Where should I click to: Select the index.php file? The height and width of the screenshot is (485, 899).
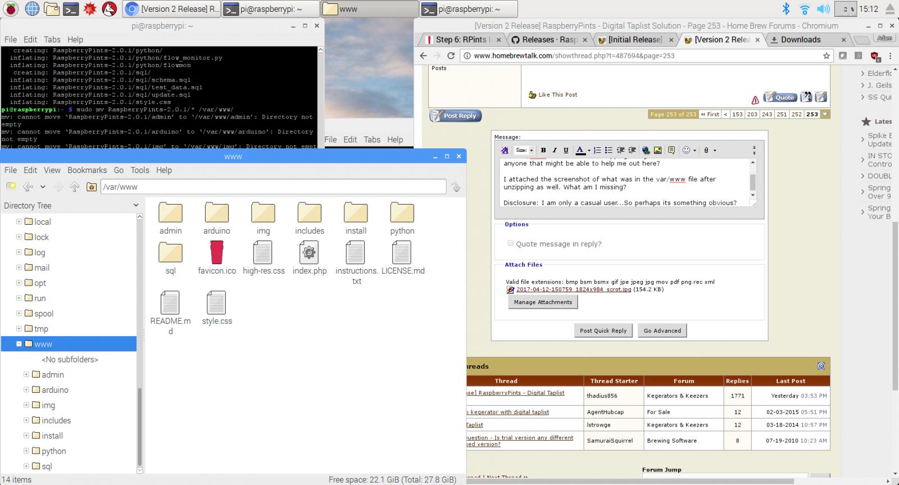[x=309, y=258]
